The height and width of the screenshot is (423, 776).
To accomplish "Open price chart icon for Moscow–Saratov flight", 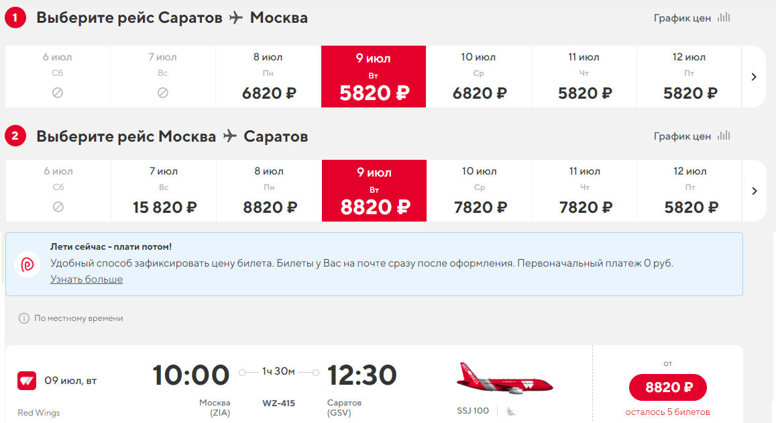I will pos(724,135).
